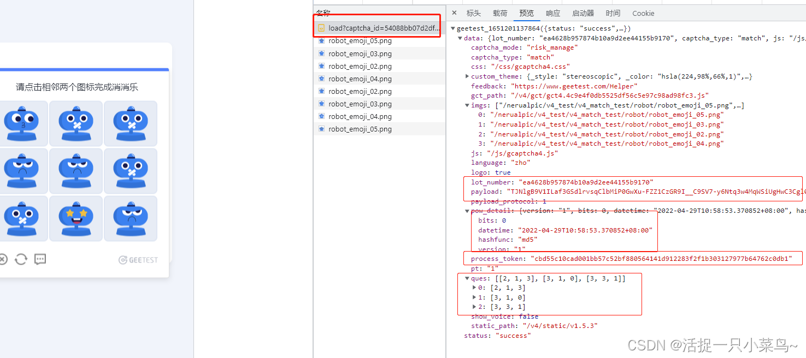Screen dimensions: 806x358
Task: Collapse the pow_detail object node
Action: point(467,211)
